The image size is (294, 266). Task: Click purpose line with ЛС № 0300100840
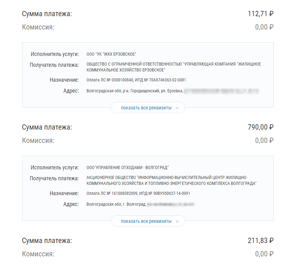pos(136,80)
